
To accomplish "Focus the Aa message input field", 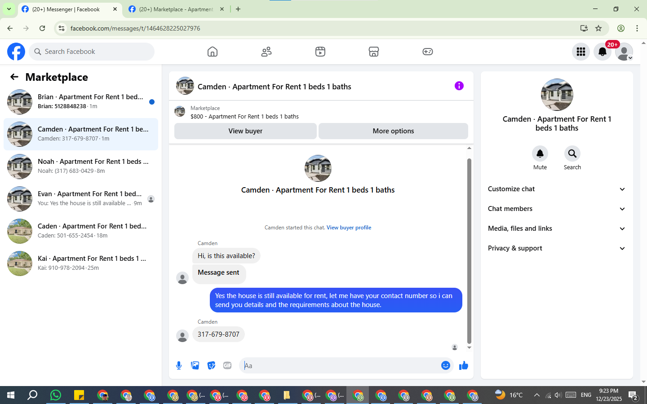I will point(339,365).
